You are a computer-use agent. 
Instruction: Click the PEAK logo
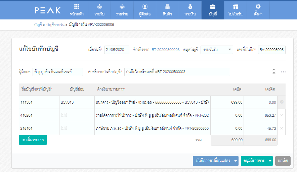coord(48,10)
